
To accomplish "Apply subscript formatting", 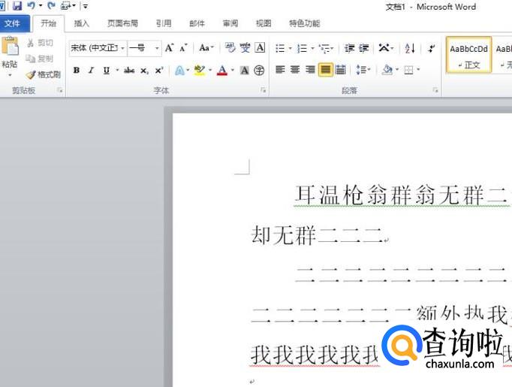I will (144, 71).
